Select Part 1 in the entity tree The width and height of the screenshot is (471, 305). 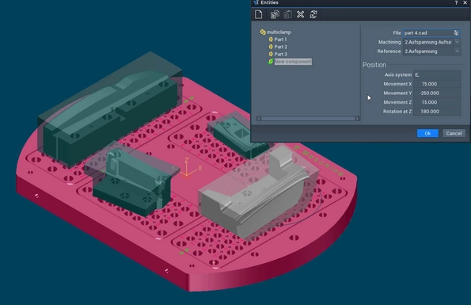(x=280, y=40)
